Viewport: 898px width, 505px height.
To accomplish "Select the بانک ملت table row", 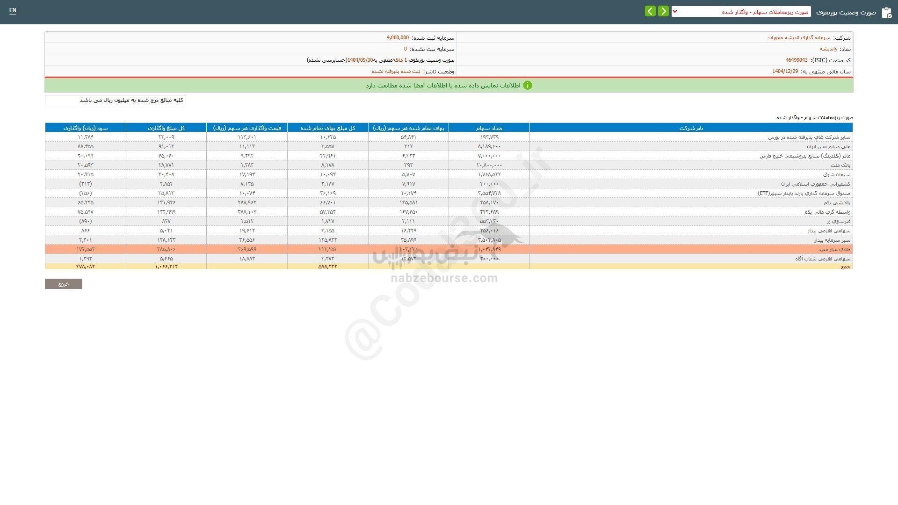I will point(840,165).
